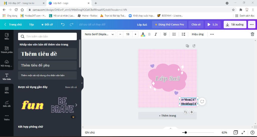Open the text color picker

coord(143,34)
